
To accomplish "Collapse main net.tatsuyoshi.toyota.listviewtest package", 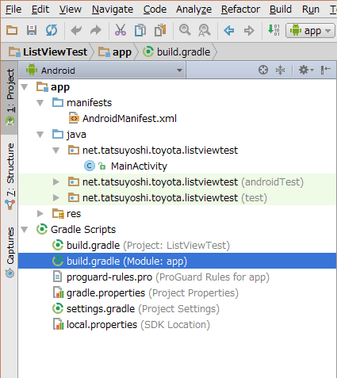I will coord(56,151).
